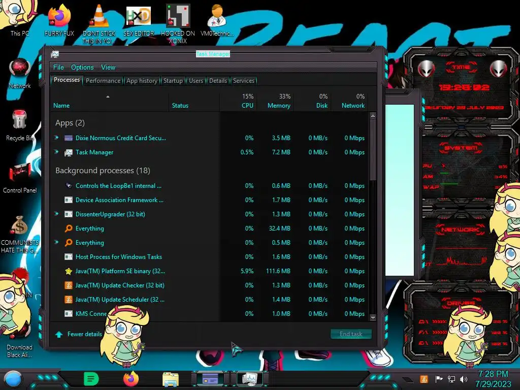Expand the Dixie Normous Credit Card process
The height and width of the screenshot is (390, 520).
pos(57,138)
